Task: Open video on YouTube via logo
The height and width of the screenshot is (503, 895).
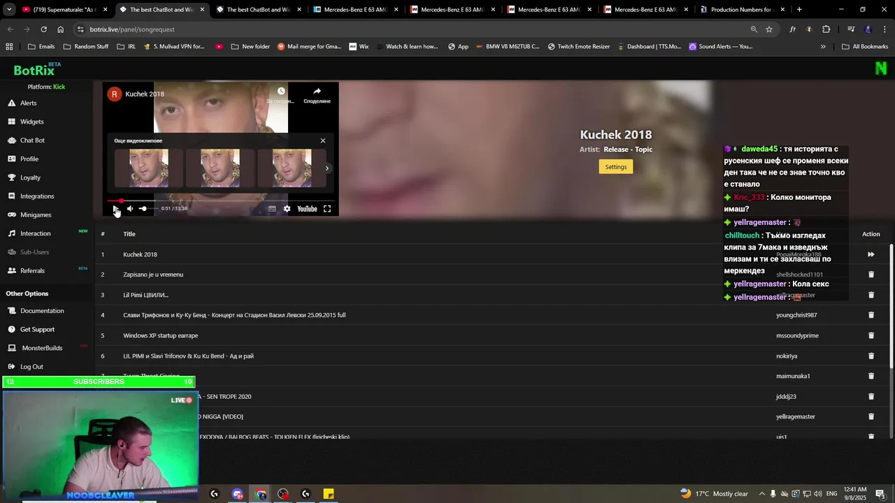Action: click(307, 209)
